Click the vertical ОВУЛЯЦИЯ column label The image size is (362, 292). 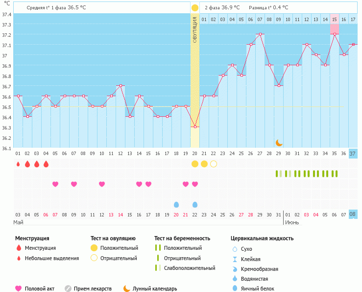195,29
